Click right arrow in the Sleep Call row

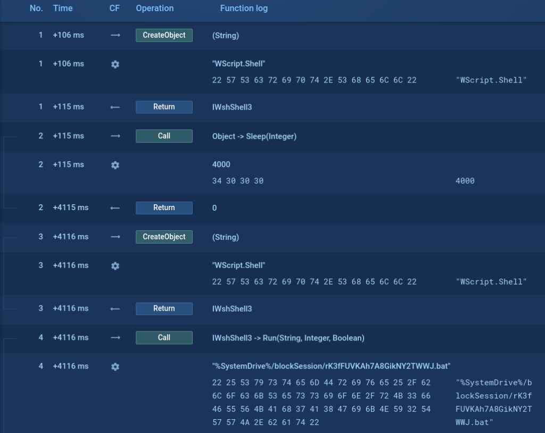pyautogui.click(x=115, y=136)
